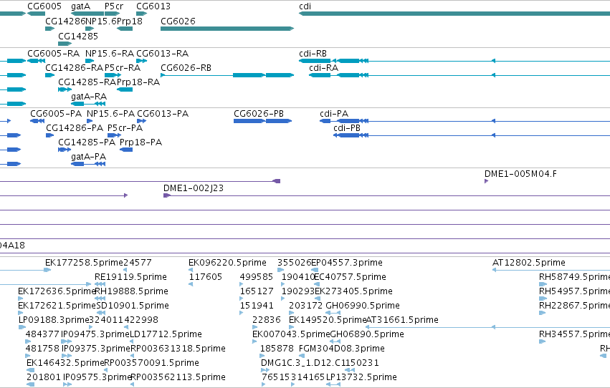This screenshot has width=610, height=388.
Task: Select EST 201801 label
Action: [43, 377]
